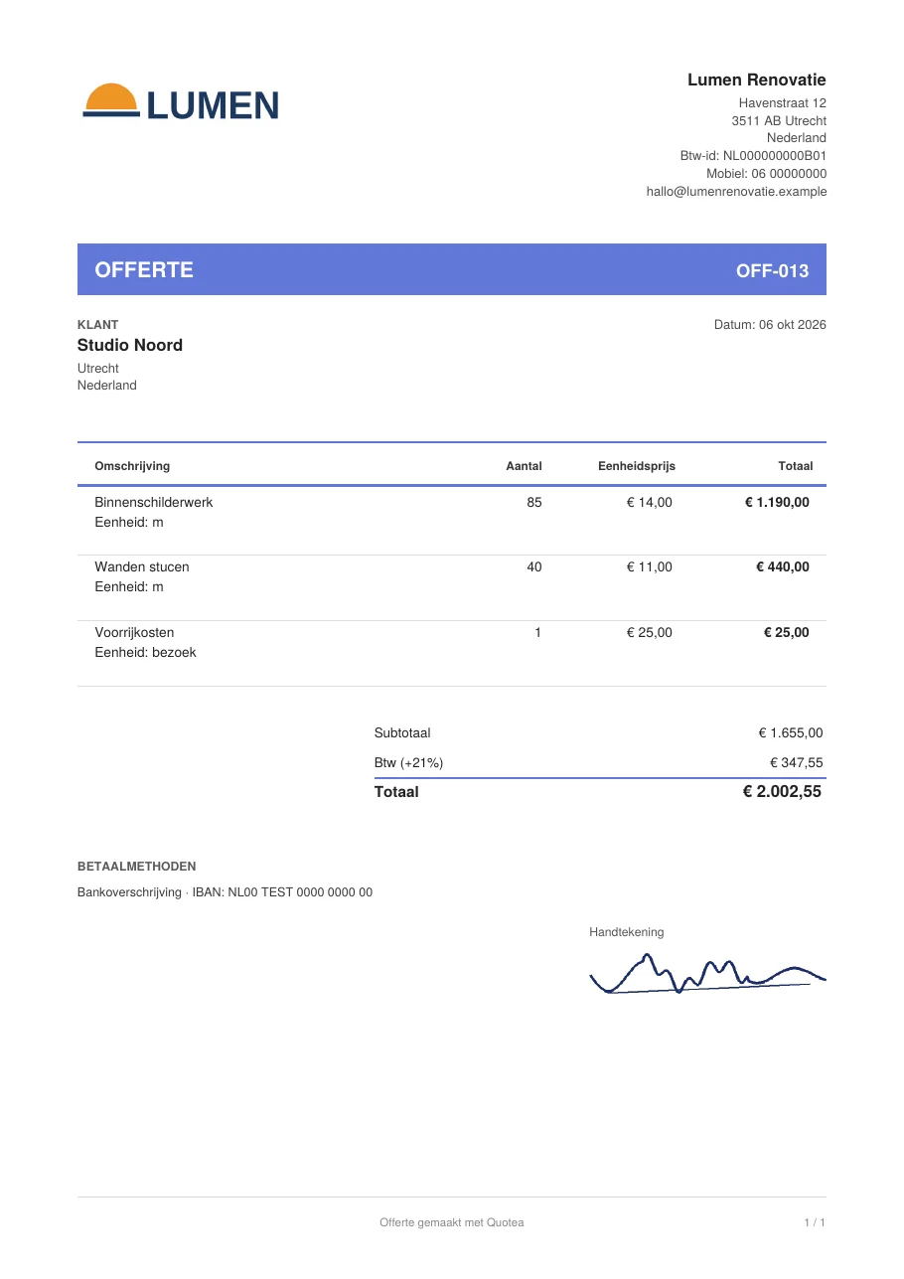Click the 'Binnenschilderwerk' row description

154,502
